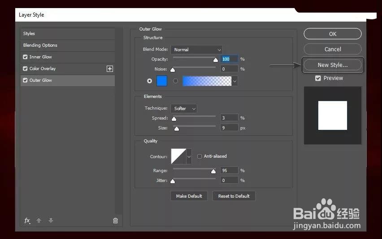This screenshot has height=239, width=382.
Task: Click the Opacity value field
Action: point(229,59)
